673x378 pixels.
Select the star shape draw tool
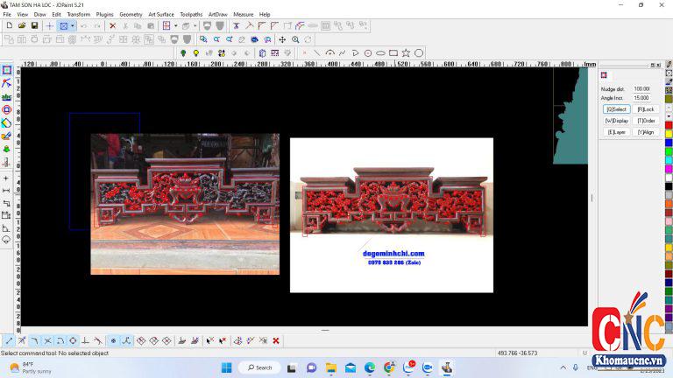(x=406, y=53)
